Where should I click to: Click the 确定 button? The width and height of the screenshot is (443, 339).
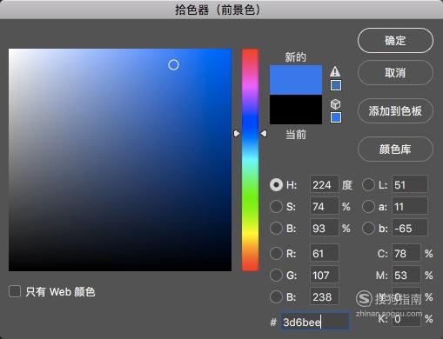pyautogui.click(x=395, y=41)
